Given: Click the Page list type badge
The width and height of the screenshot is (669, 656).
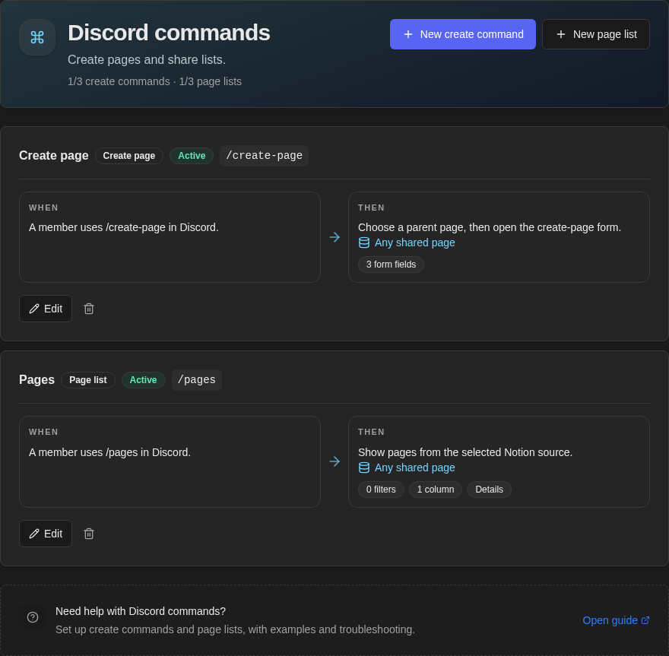Looking at the screenshot, I should (x=88, y=379).
